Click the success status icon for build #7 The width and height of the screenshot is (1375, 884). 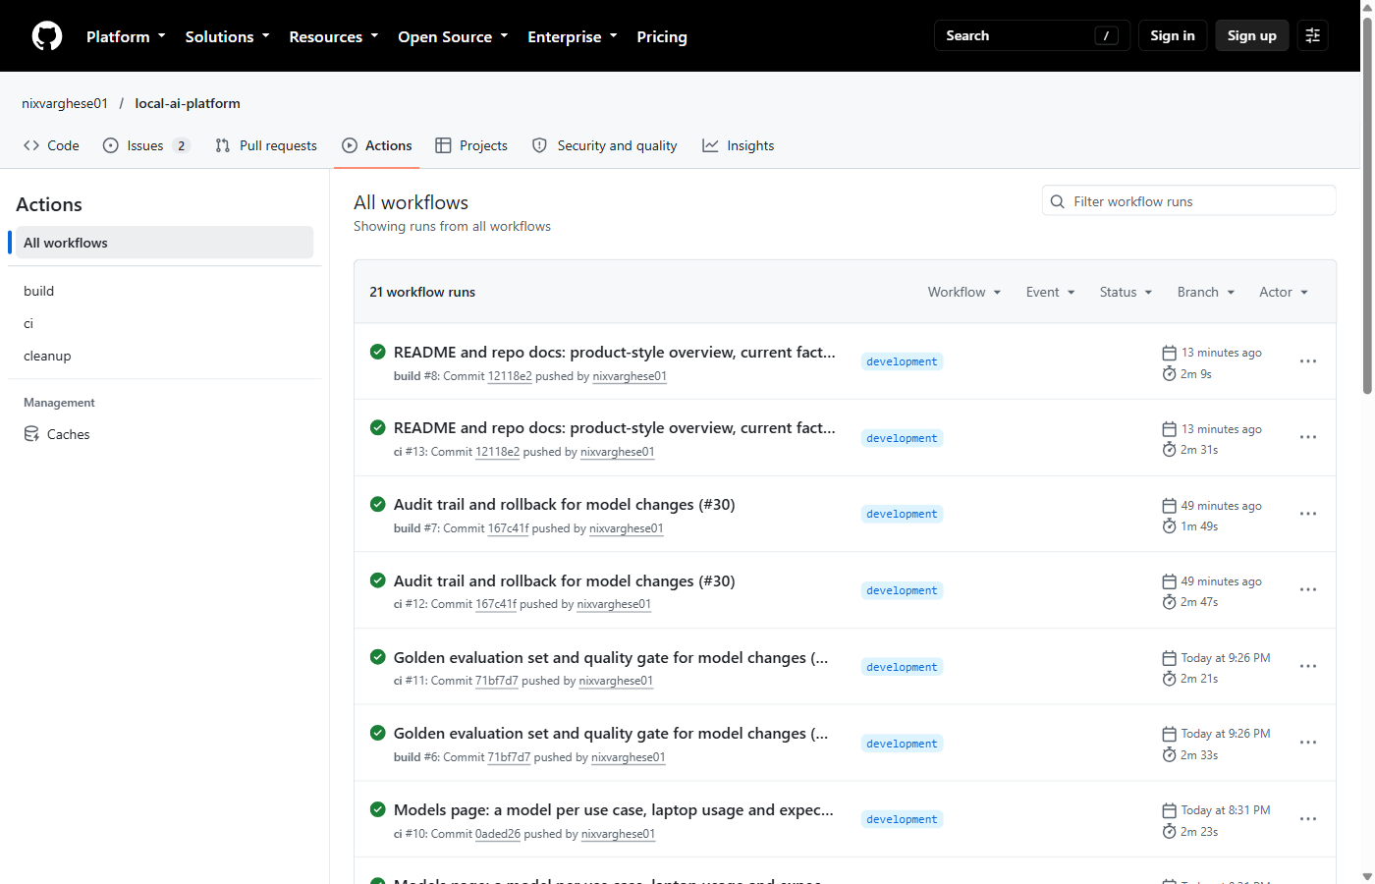378,504
